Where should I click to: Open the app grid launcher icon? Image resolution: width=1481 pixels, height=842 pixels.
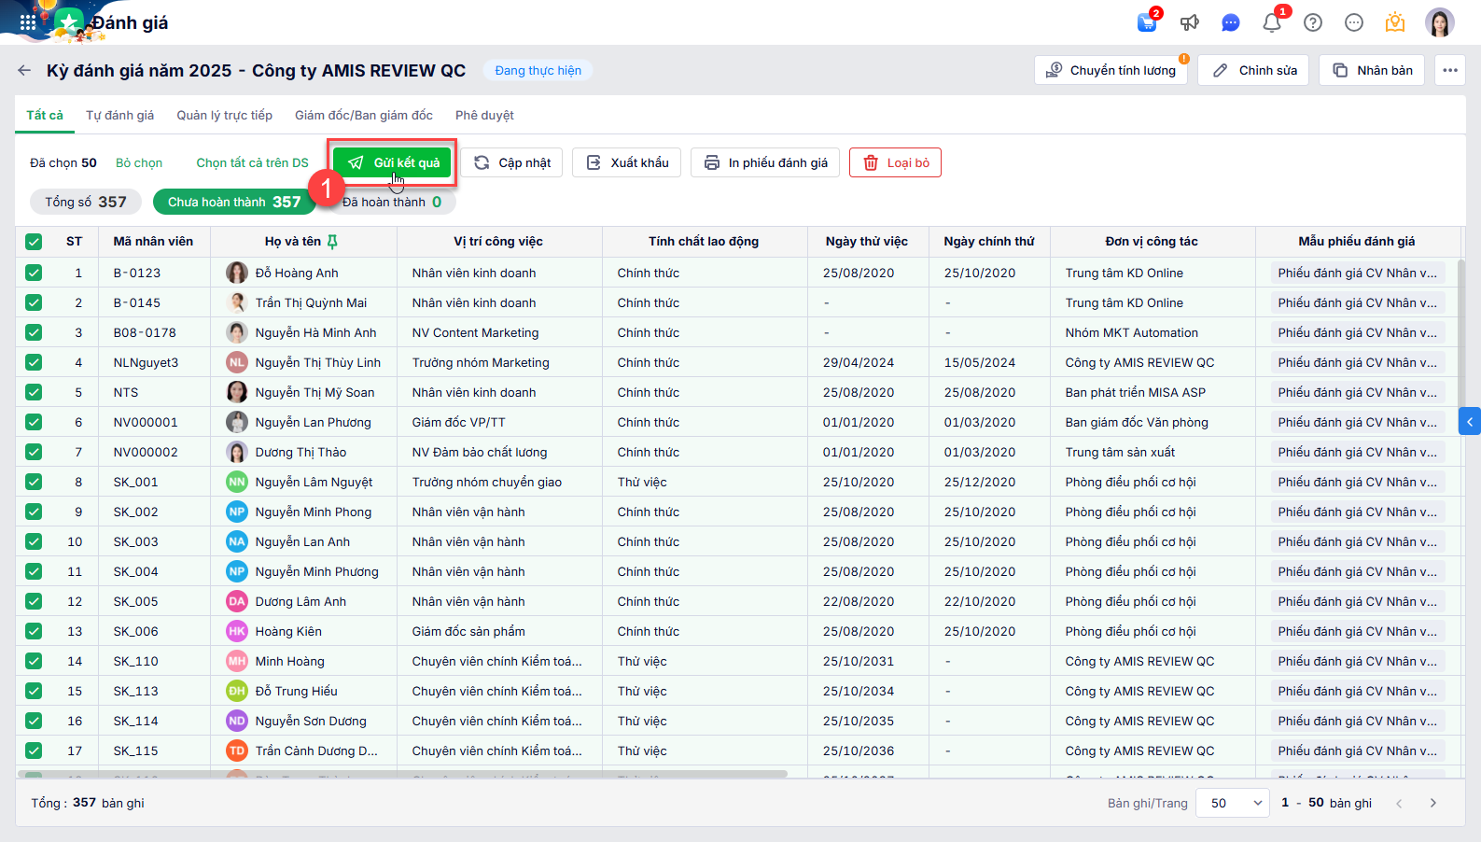coord(27,22)
